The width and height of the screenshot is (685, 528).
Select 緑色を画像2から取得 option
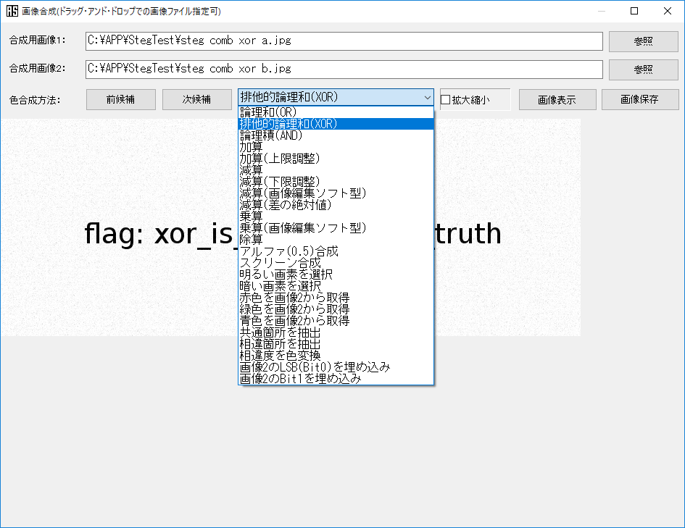tap(336, 309)
